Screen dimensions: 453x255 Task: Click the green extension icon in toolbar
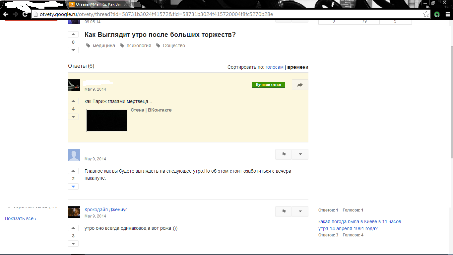(437, 14)
